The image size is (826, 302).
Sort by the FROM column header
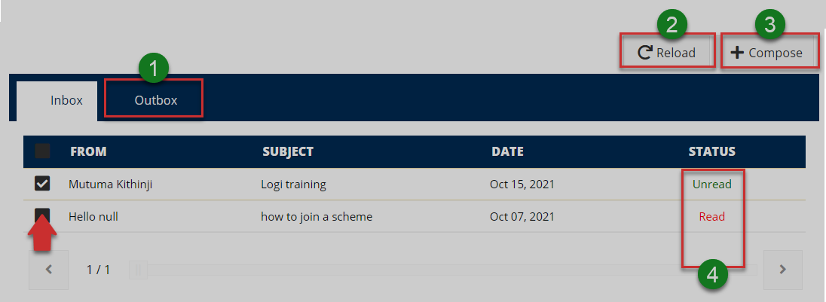[88, 151]
